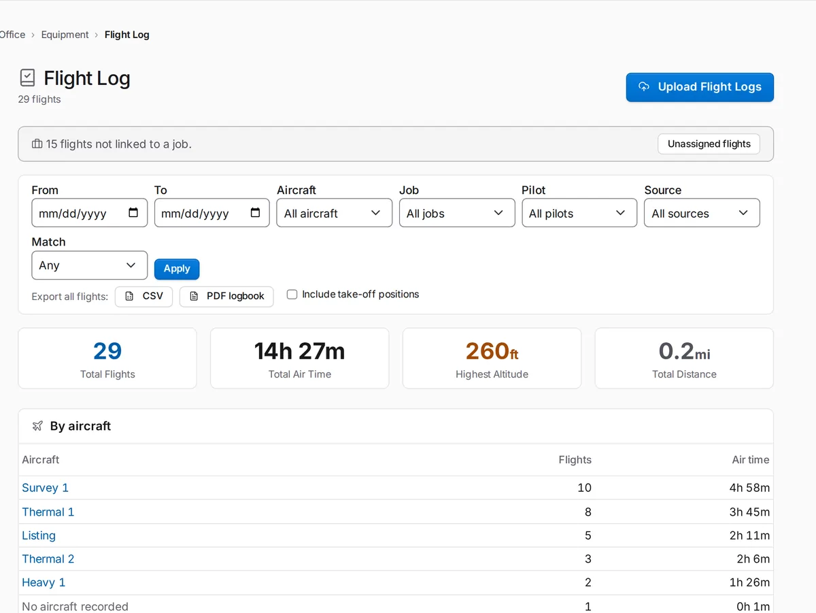This screenshot has width=816, height=613.
Task: Click the Air time column header
Action: [751, 460]
